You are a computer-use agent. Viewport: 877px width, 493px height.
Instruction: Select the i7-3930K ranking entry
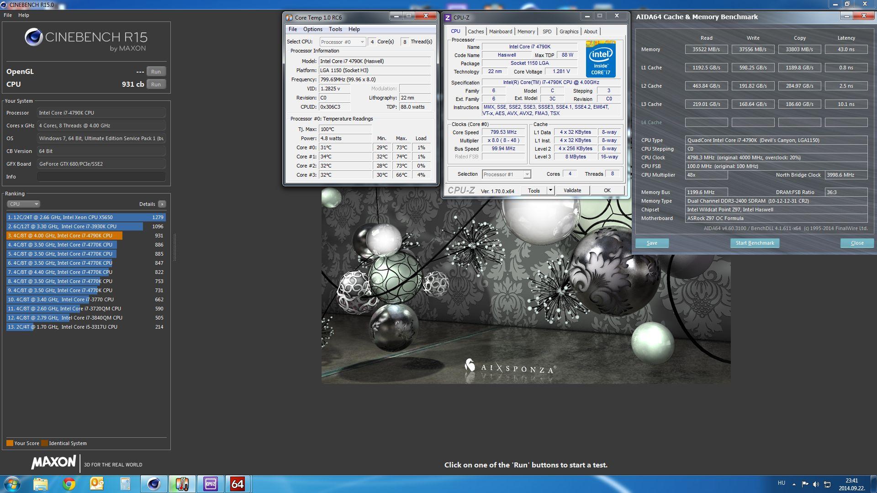(86, 226)
